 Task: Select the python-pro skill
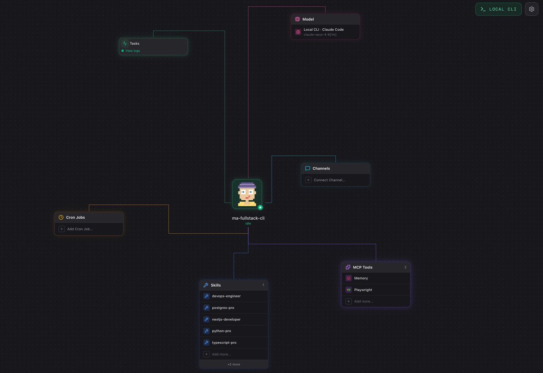(x=234, y=331)
